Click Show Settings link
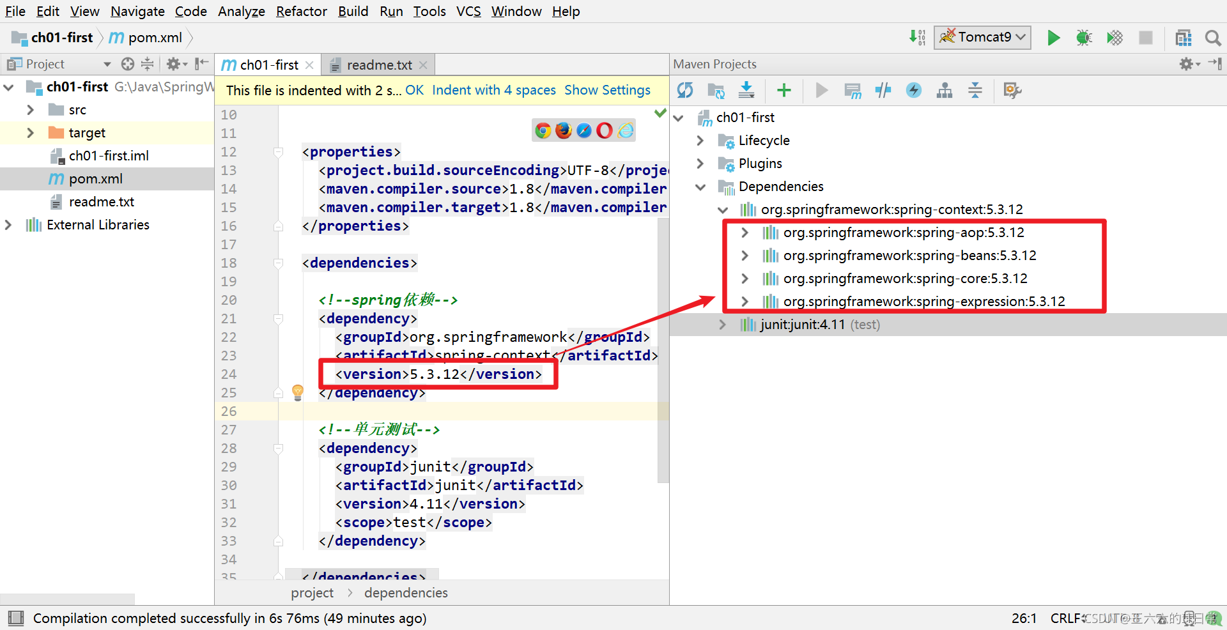The height and width of the screenshot is (630, 1227). 607,90
